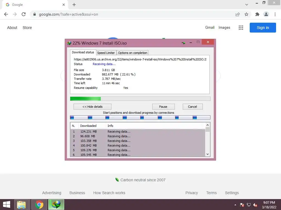Screen dimensions: 281x210
Task: Click the Downloaded column header
Action: point(92,126)
